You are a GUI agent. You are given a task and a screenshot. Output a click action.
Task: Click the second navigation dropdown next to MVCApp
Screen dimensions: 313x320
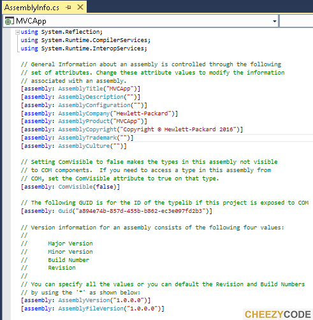[296, 21]
